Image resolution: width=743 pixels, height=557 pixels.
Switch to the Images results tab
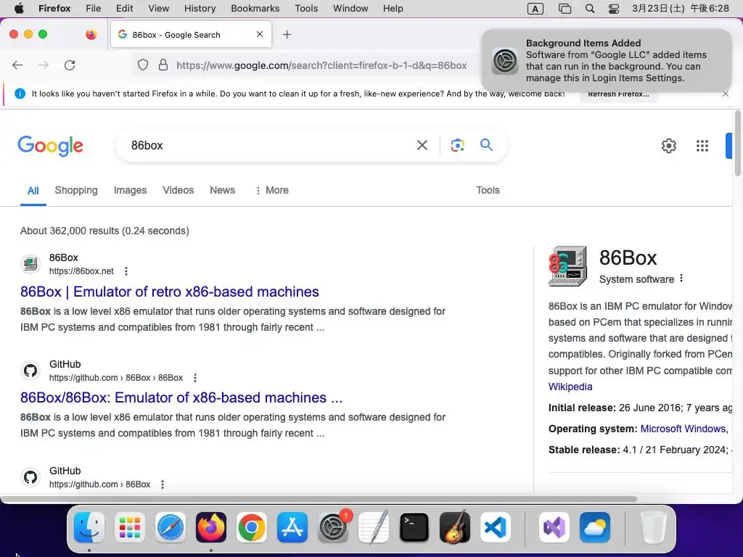(x=131, y=191)
